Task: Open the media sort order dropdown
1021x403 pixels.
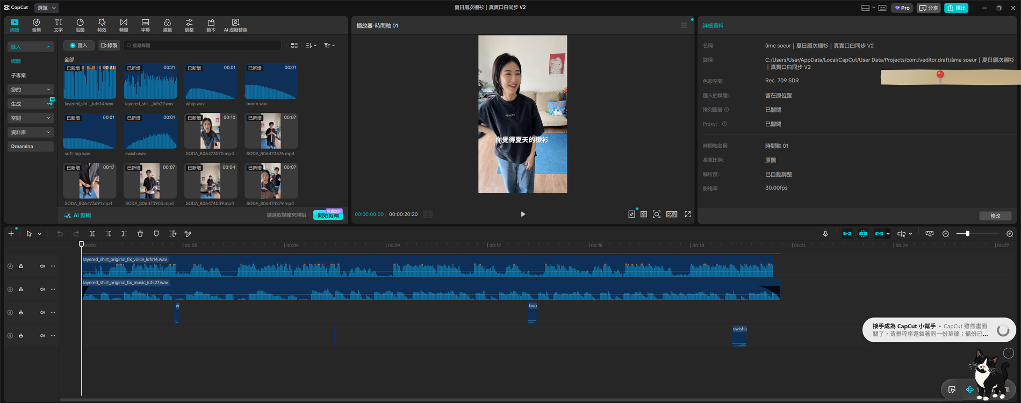Action: click(311, 46)
